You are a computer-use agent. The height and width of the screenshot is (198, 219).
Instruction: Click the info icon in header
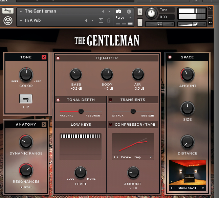click(x=129, y=12)
